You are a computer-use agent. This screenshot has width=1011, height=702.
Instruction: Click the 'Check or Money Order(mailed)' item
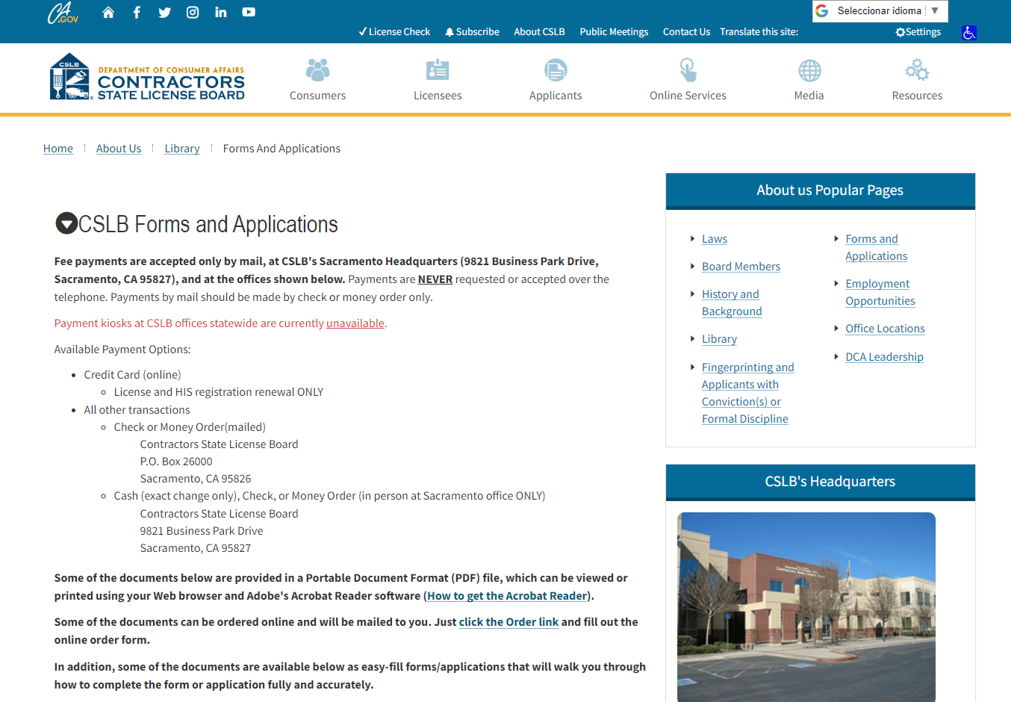tap(190, 427)
